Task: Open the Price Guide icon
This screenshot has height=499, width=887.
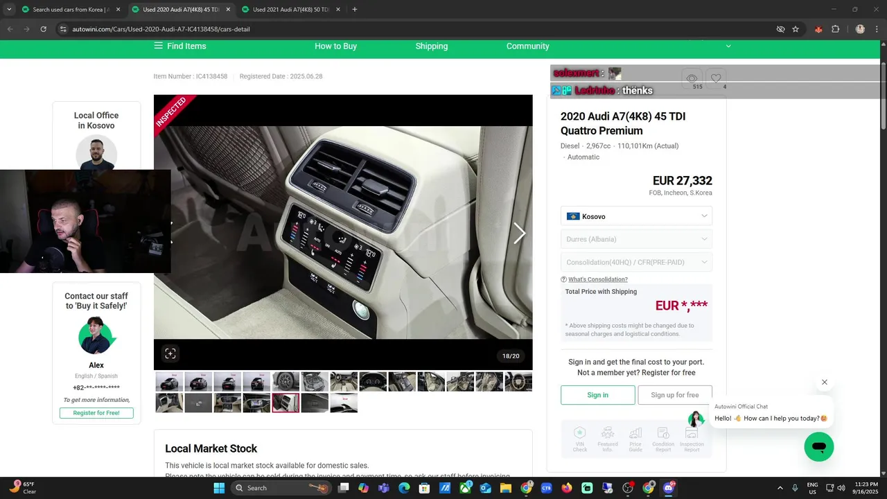Action: tap(635, 439)
